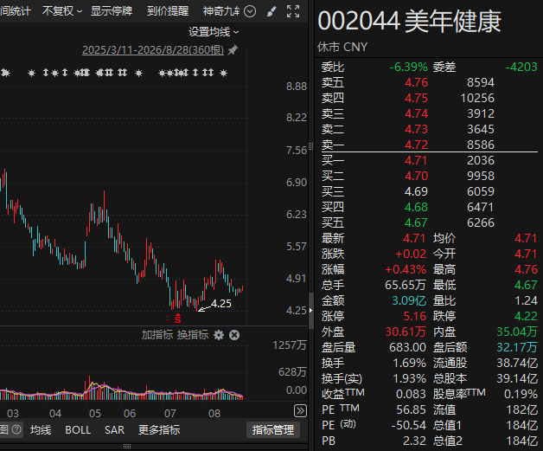Image resolution: width=543 pixels, height=451 pixels.
Task: Click the drawing pen tool icon
Action: 271,11
